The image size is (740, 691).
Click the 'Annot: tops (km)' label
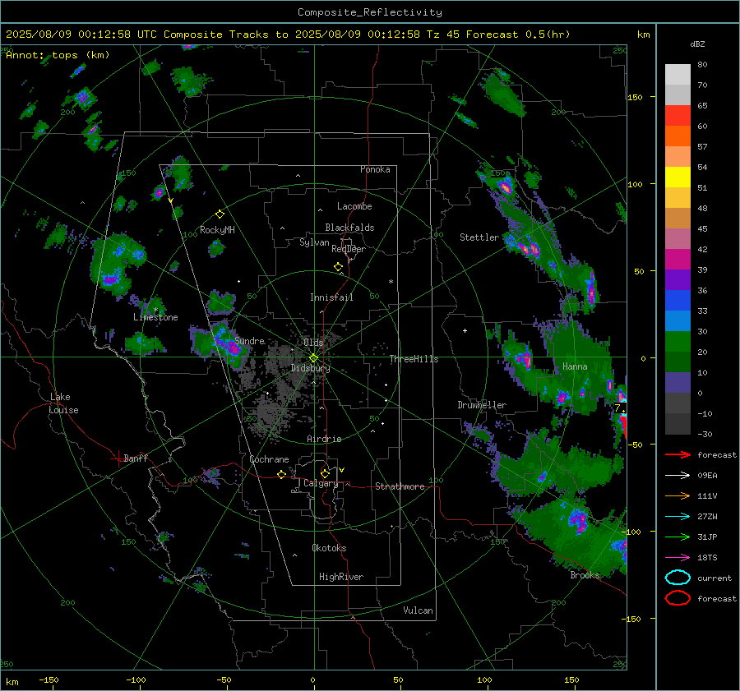tap(58, 55)
